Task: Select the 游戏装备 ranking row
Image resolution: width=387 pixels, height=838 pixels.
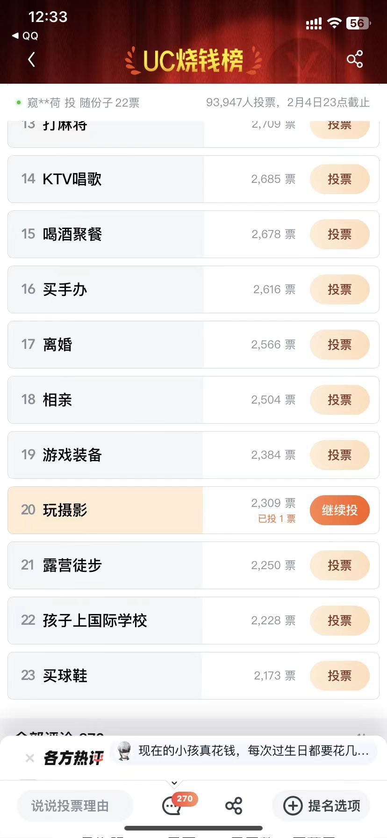Action: point(193,455)
